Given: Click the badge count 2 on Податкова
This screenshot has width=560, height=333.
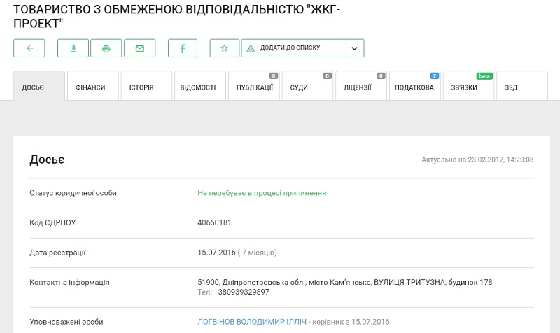Looking at the screenshot, I should [434, 76].
